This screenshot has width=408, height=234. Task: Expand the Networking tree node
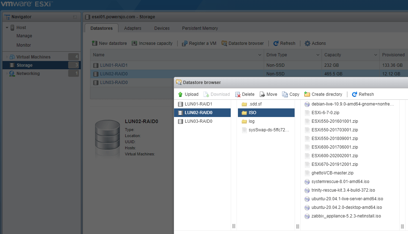click(x=7, y=74)
